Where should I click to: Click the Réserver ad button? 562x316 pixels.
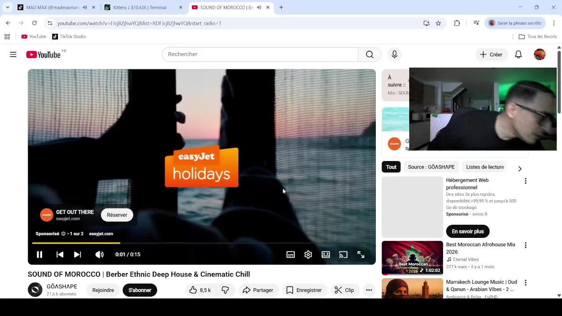tap(117, 215)
